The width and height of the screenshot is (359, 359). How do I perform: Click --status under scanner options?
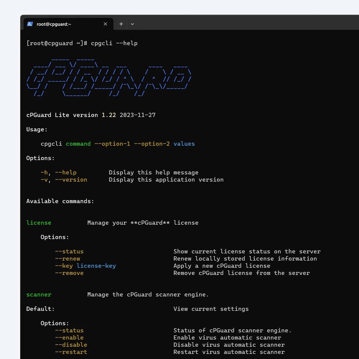pos(69,330)
